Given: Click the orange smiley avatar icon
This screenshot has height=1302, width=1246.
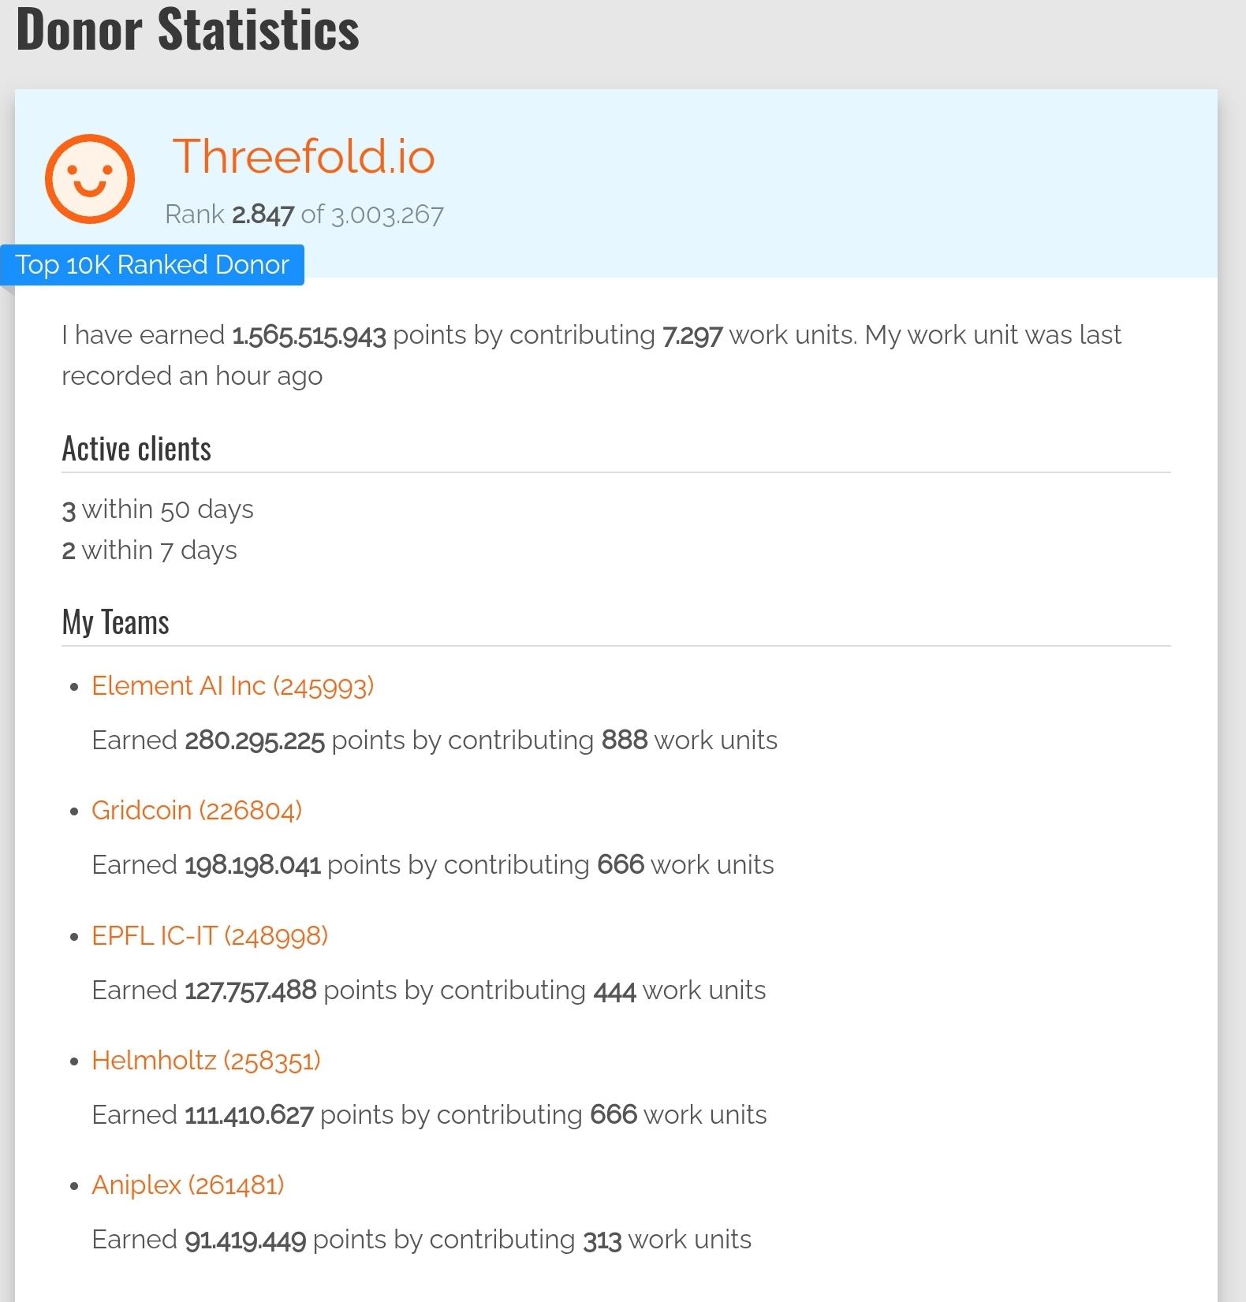Looking at the screenshot, I should tap(89, 178).
